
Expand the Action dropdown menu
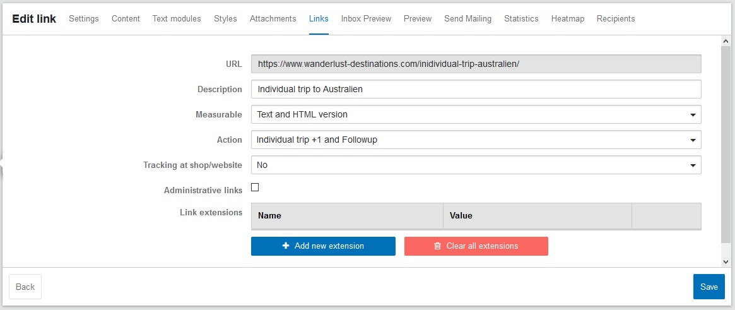[x=476, y=140]
